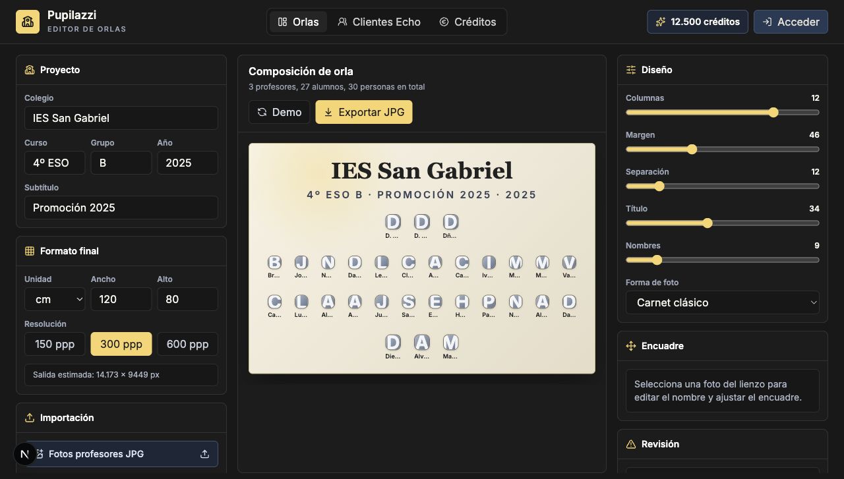Switch to the Orlas tab

[x=298, y=22]
